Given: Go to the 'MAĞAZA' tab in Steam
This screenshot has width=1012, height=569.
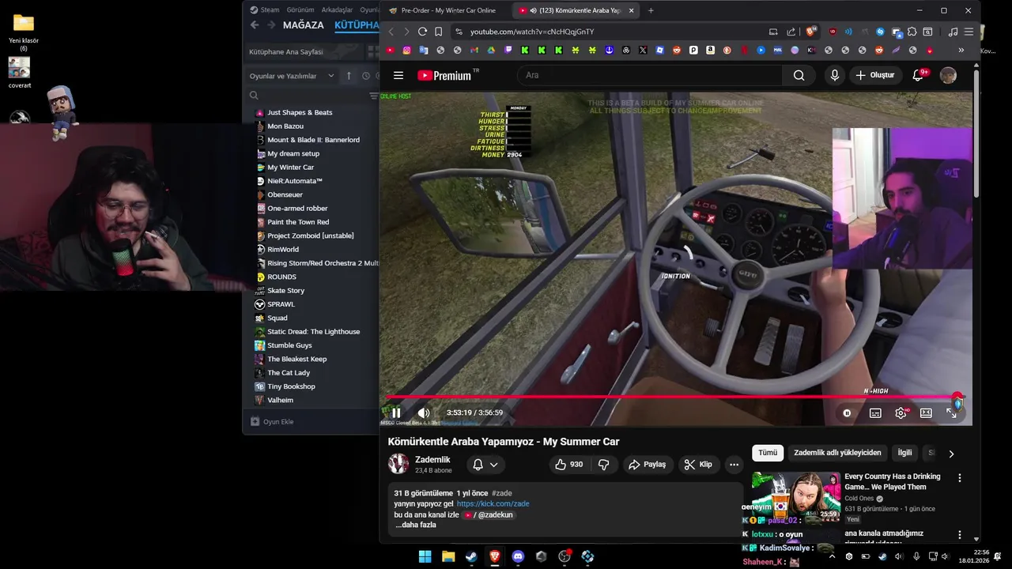Looking at the screenshot, I should [x=304, y=25].
